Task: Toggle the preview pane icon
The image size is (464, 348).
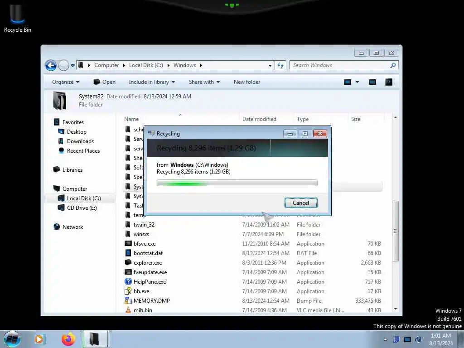Action: point(372,82)
